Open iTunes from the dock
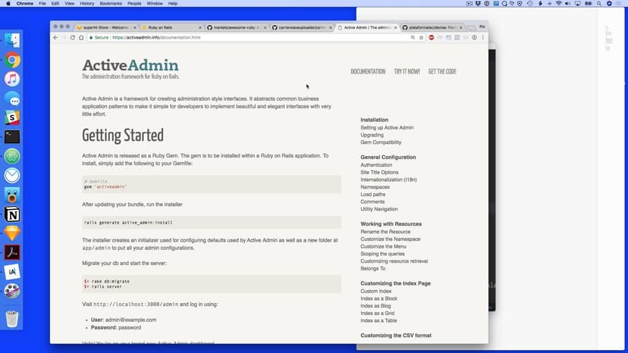 point(12,80)
